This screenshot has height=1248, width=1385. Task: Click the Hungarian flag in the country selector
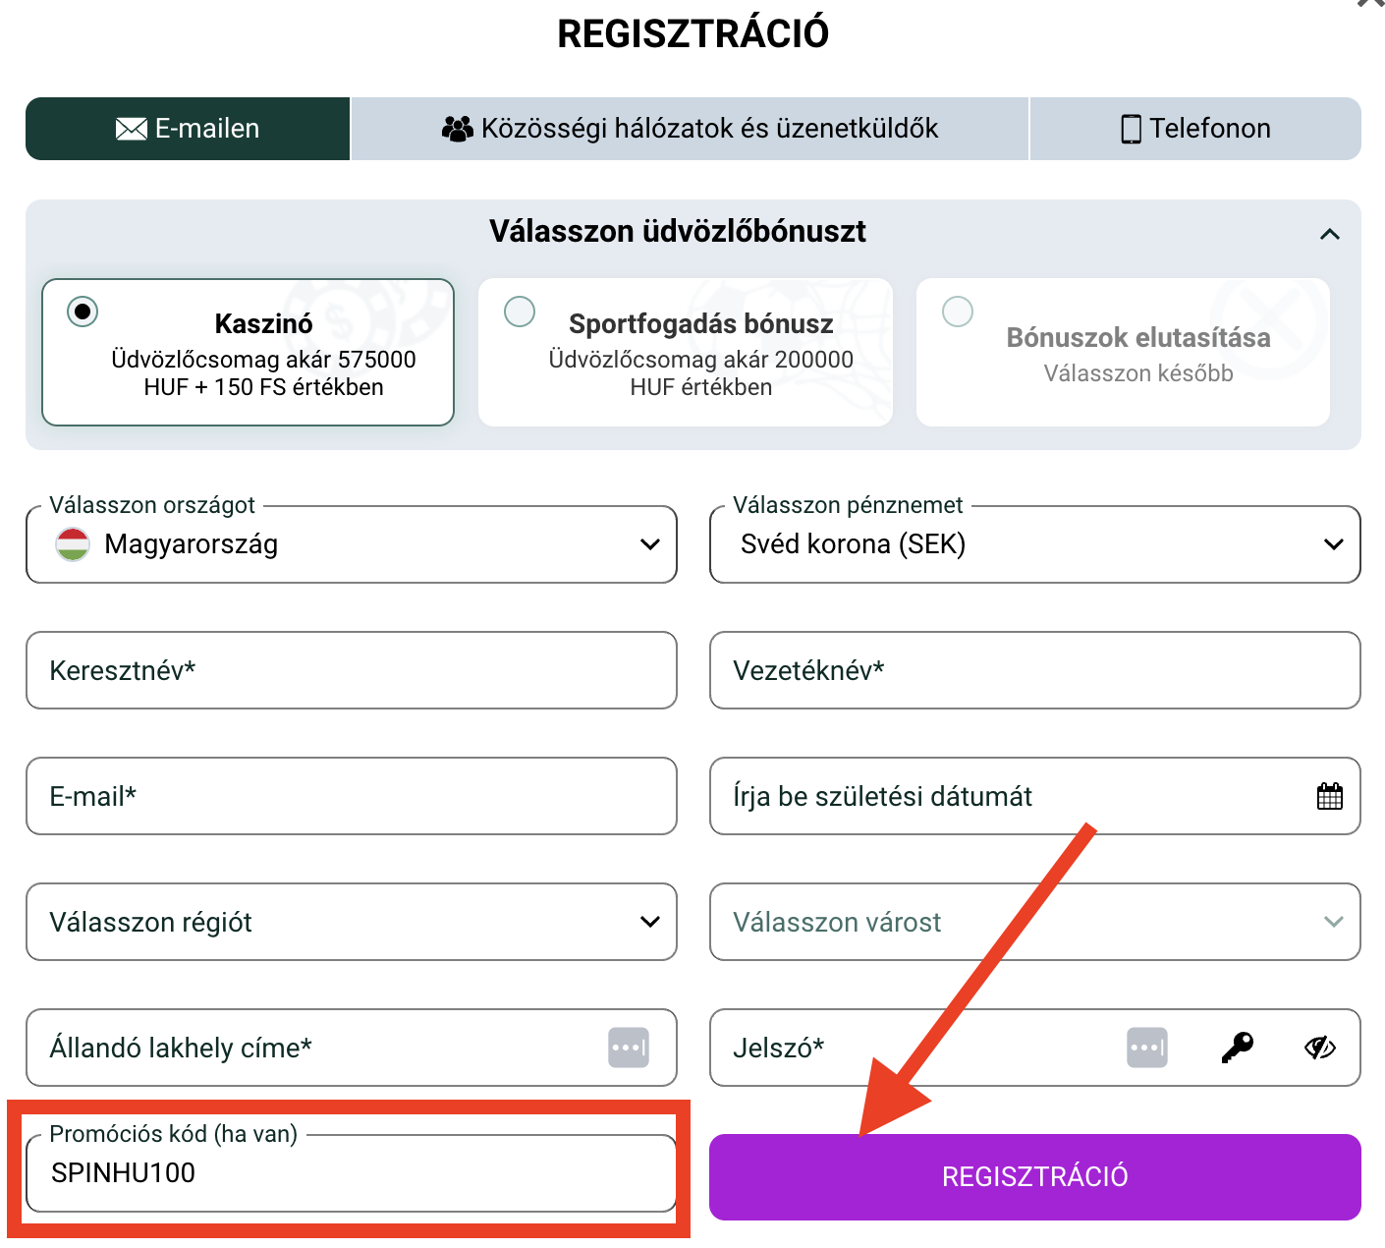coord(72,544)
